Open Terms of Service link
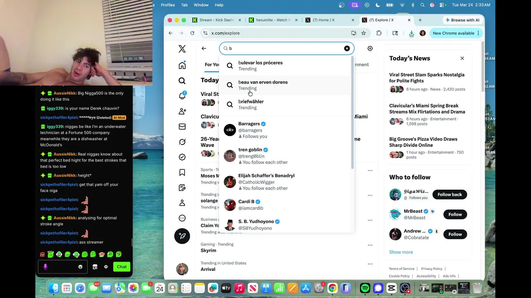Image resolution: width=531 pixels, height=298 pixels. coord(402,269)
